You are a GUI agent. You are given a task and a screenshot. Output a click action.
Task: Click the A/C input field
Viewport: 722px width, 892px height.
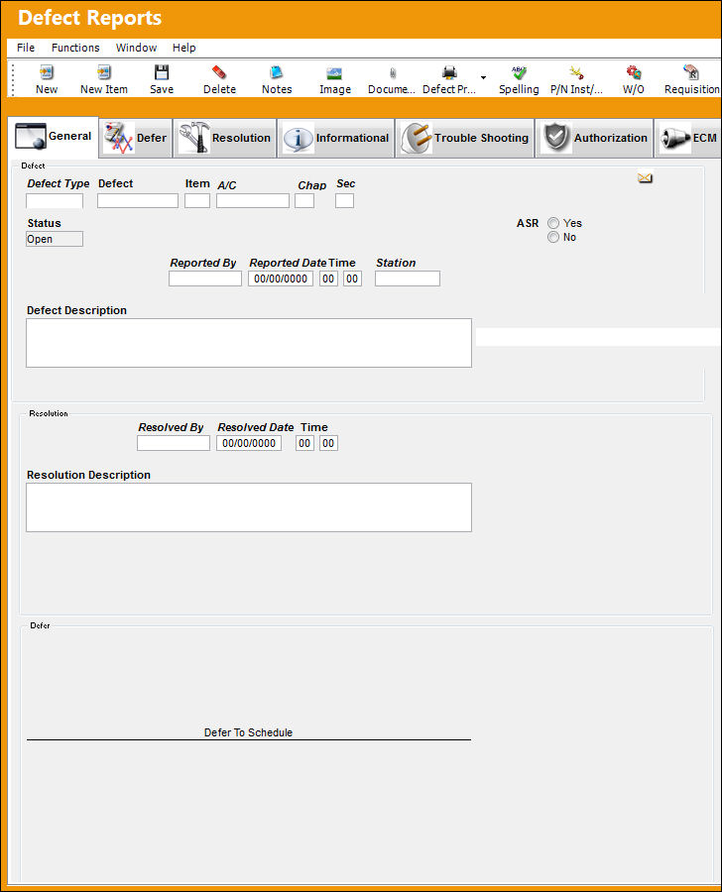[253, 201]
